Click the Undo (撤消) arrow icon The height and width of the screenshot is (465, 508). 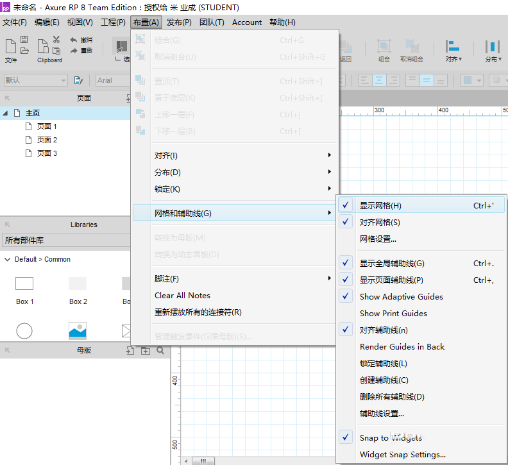tap(74, 40)
